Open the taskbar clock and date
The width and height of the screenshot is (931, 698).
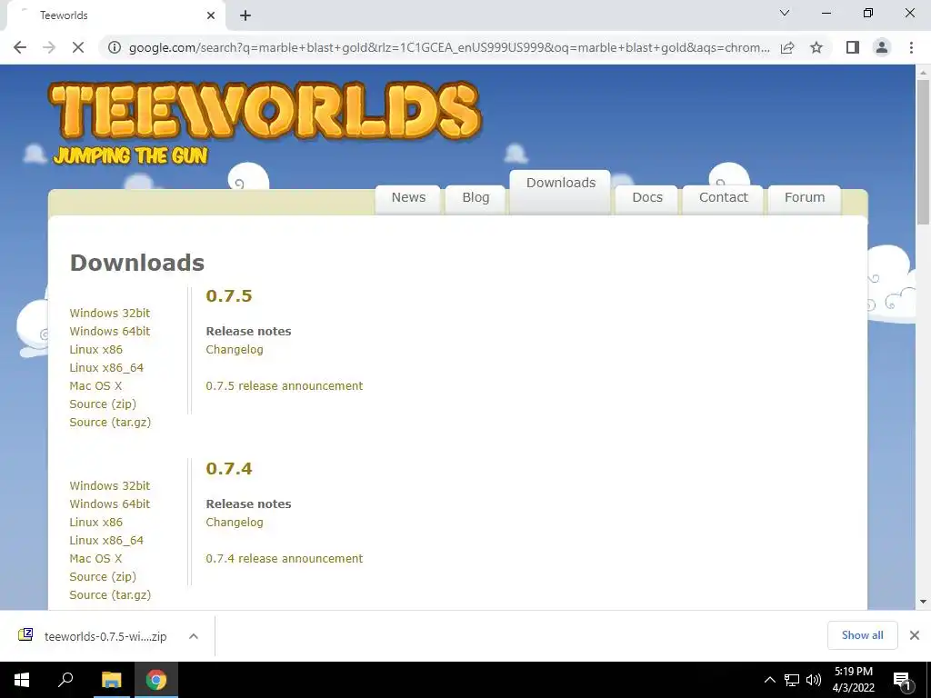(853, 680)
